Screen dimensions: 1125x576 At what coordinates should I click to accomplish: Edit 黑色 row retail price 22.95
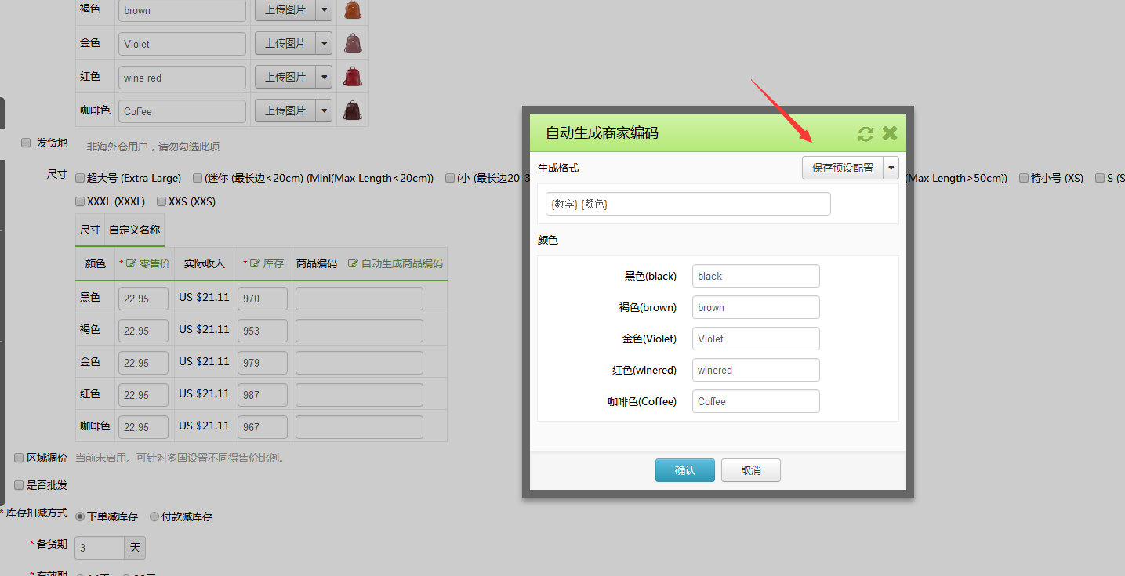(x=143, y=299)
